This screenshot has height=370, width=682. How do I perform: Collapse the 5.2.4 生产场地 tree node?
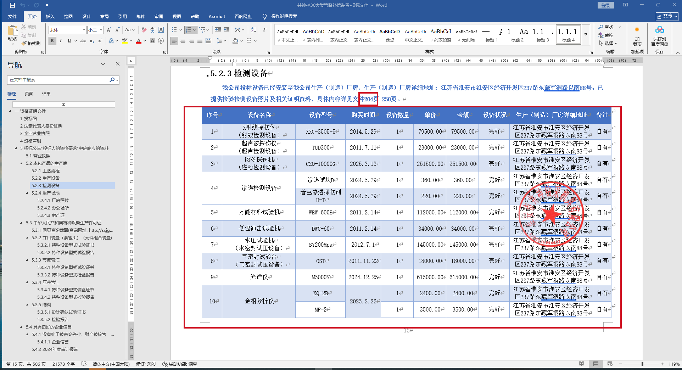pos(27,193)
